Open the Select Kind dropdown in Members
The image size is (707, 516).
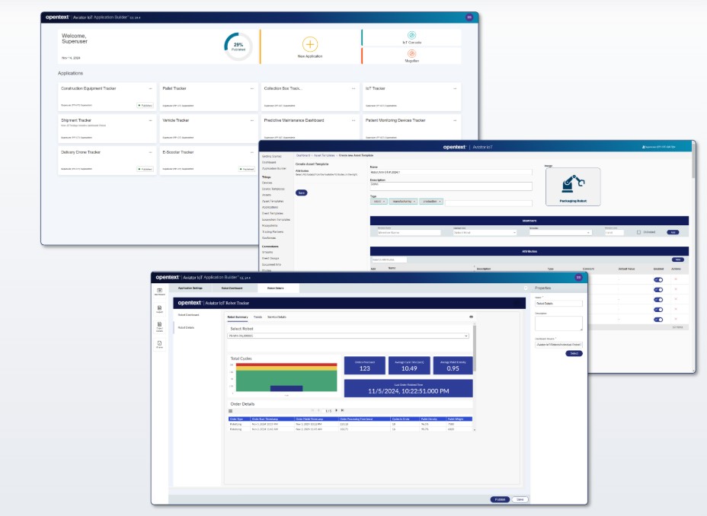(485, 232)
